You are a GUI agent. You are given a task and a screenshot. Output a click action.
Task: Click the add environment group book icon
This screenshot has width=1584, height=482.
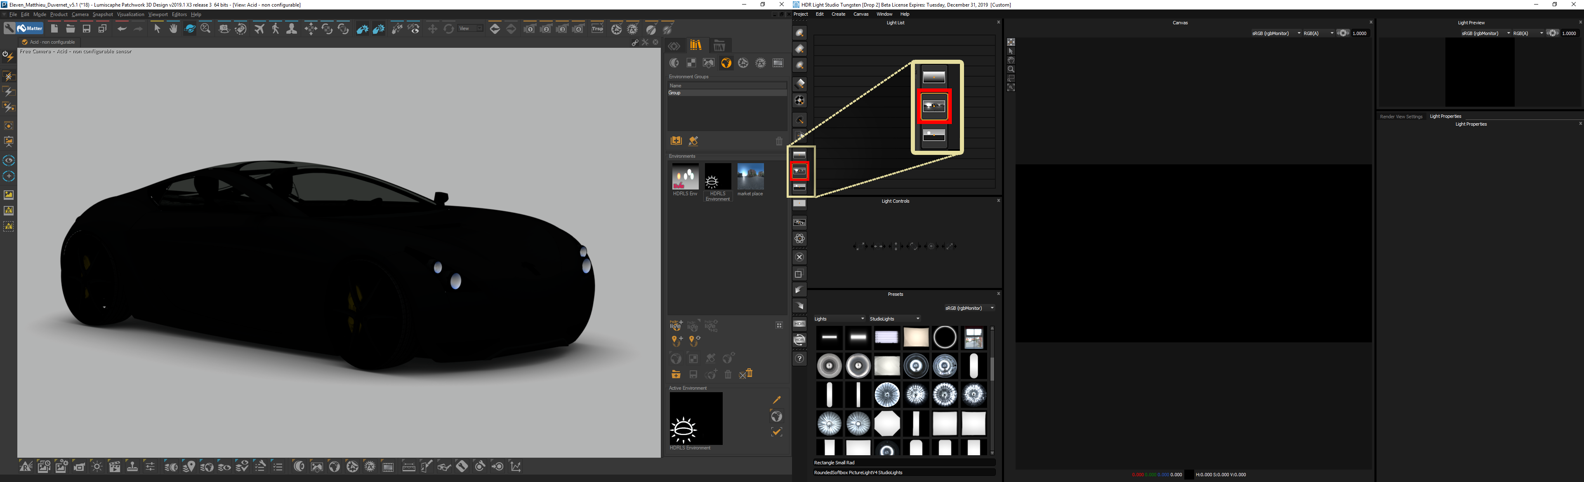tap(676, 140)
